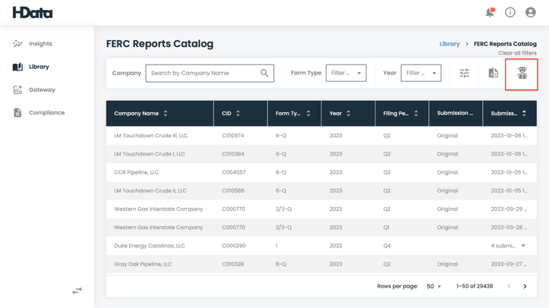This screenshot has height=308, width=549.
Task: Click the Compliance document icon in sidebar
Action: [17, 112]
